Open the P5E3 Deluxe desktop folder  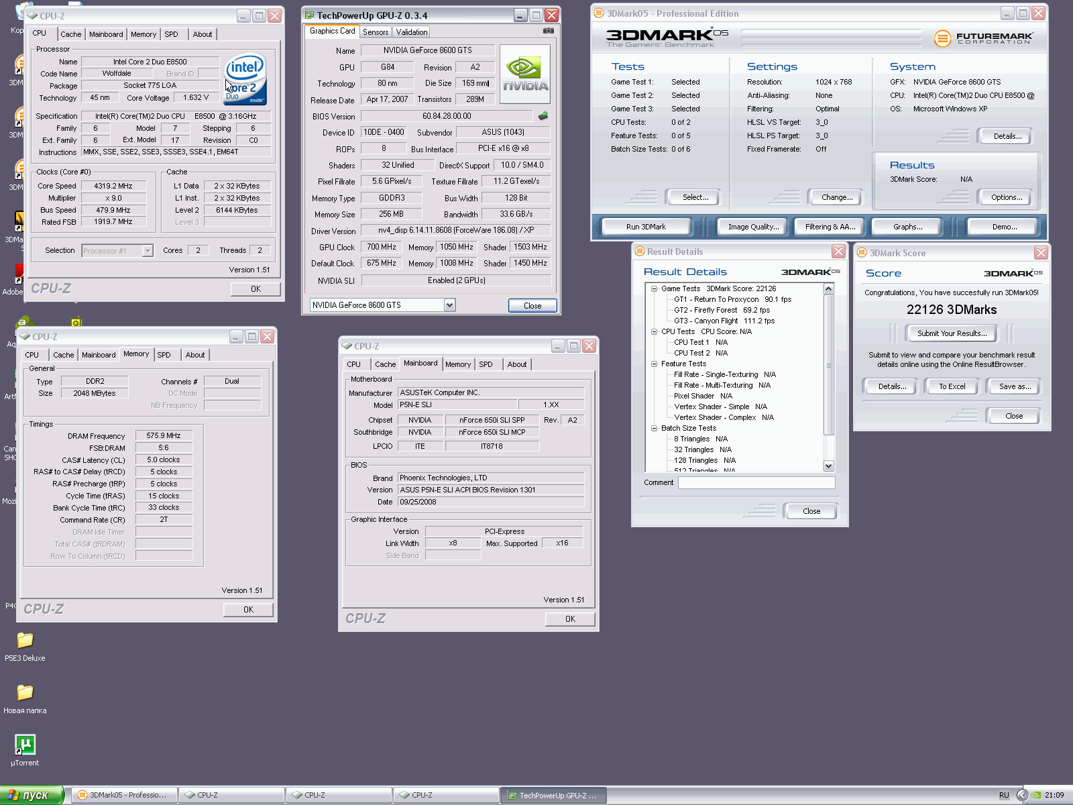pyautogui.click(x=25, y=647)
